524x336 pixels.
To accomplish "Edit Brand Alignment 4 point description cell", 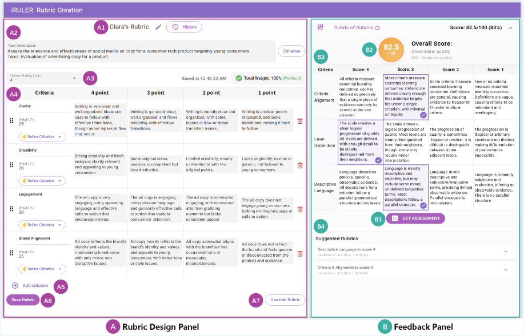I will 100,252.
